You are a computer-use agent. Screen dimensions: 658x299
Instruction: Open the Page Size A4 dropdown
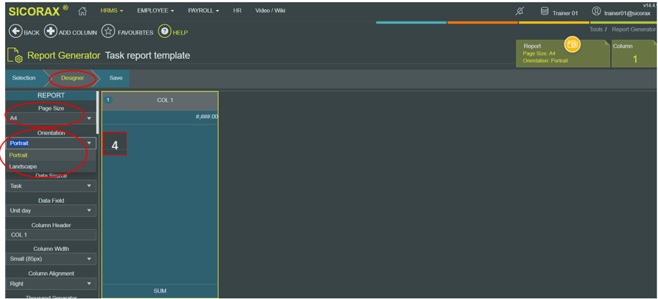click(51, 118)
